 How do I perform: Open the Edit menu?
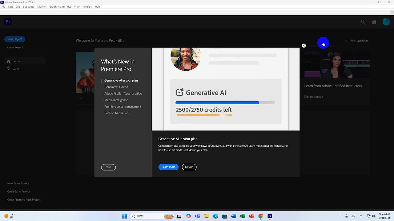pos(10,7)
